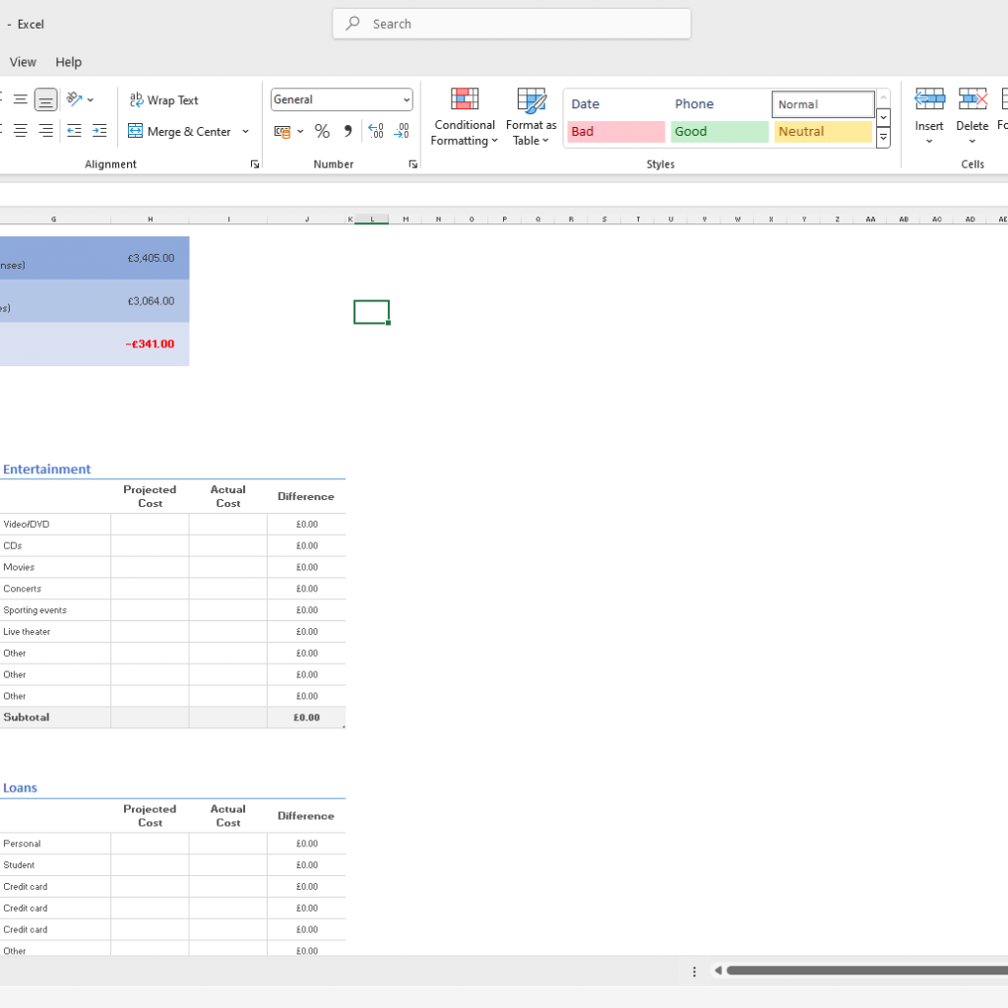
Task: Expand the cell Styles gallery
Action: 883,139
